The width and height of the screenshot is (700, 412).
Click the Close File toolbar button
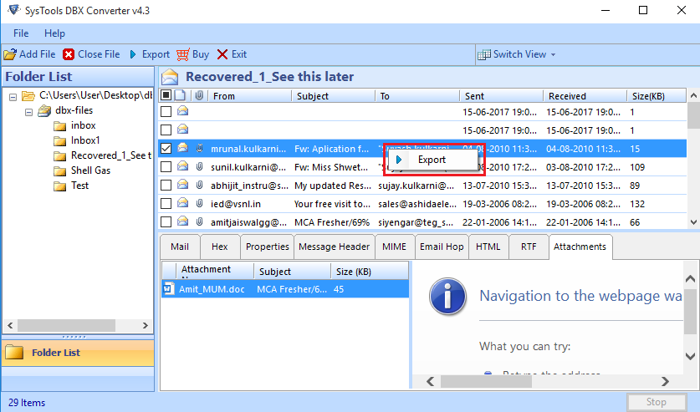[91, 54]
